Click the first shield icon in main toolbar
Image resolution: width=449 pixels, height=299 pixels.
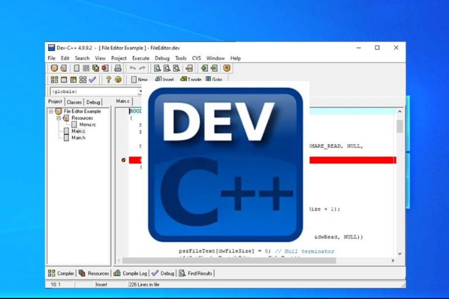[x=54, y=68]
